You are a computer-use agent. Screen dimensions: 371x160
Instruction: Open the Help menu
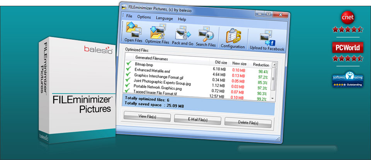[x=182, y=19]
